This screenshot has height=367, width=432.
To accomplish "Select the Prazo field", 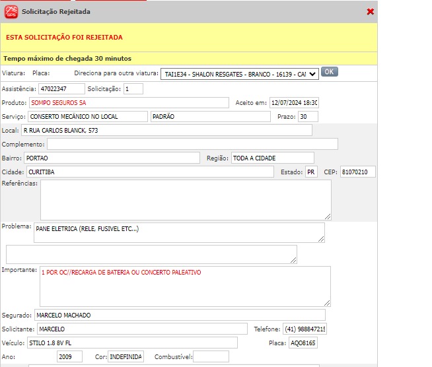I will pyautogui.click(x=307, y=117).
